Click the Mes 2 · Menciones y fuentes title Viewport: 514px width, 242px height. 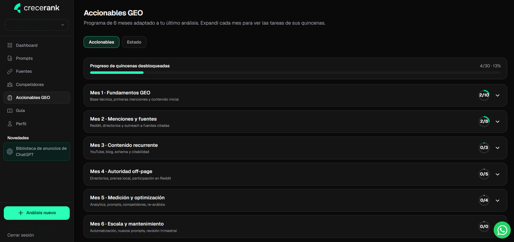tap(123, 119)
